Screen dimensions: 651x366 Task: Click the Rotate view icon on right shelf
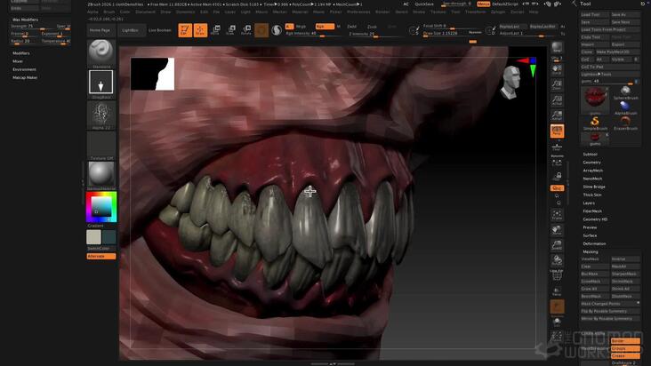point(557,260)
